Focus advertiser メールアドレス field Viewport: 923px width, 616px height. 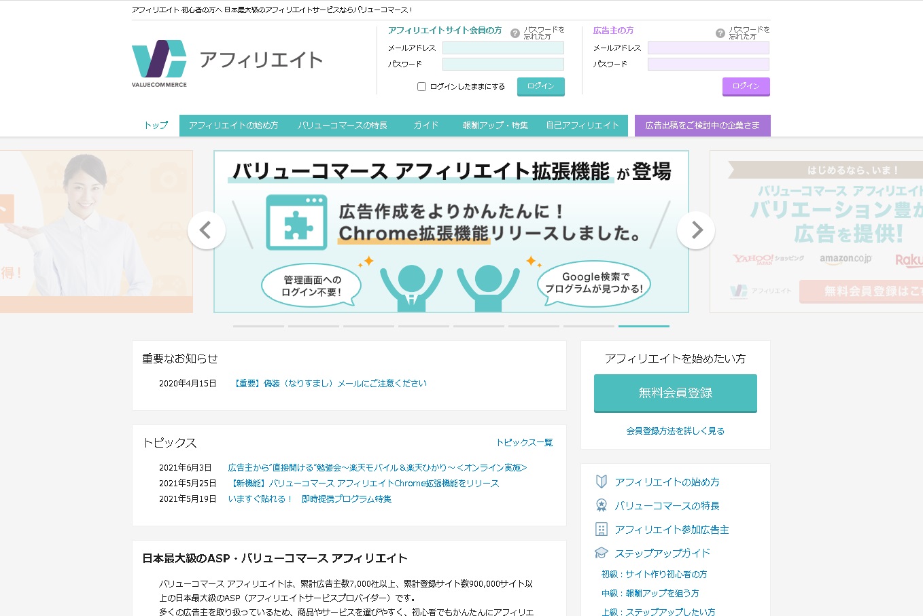pos(708,48)
